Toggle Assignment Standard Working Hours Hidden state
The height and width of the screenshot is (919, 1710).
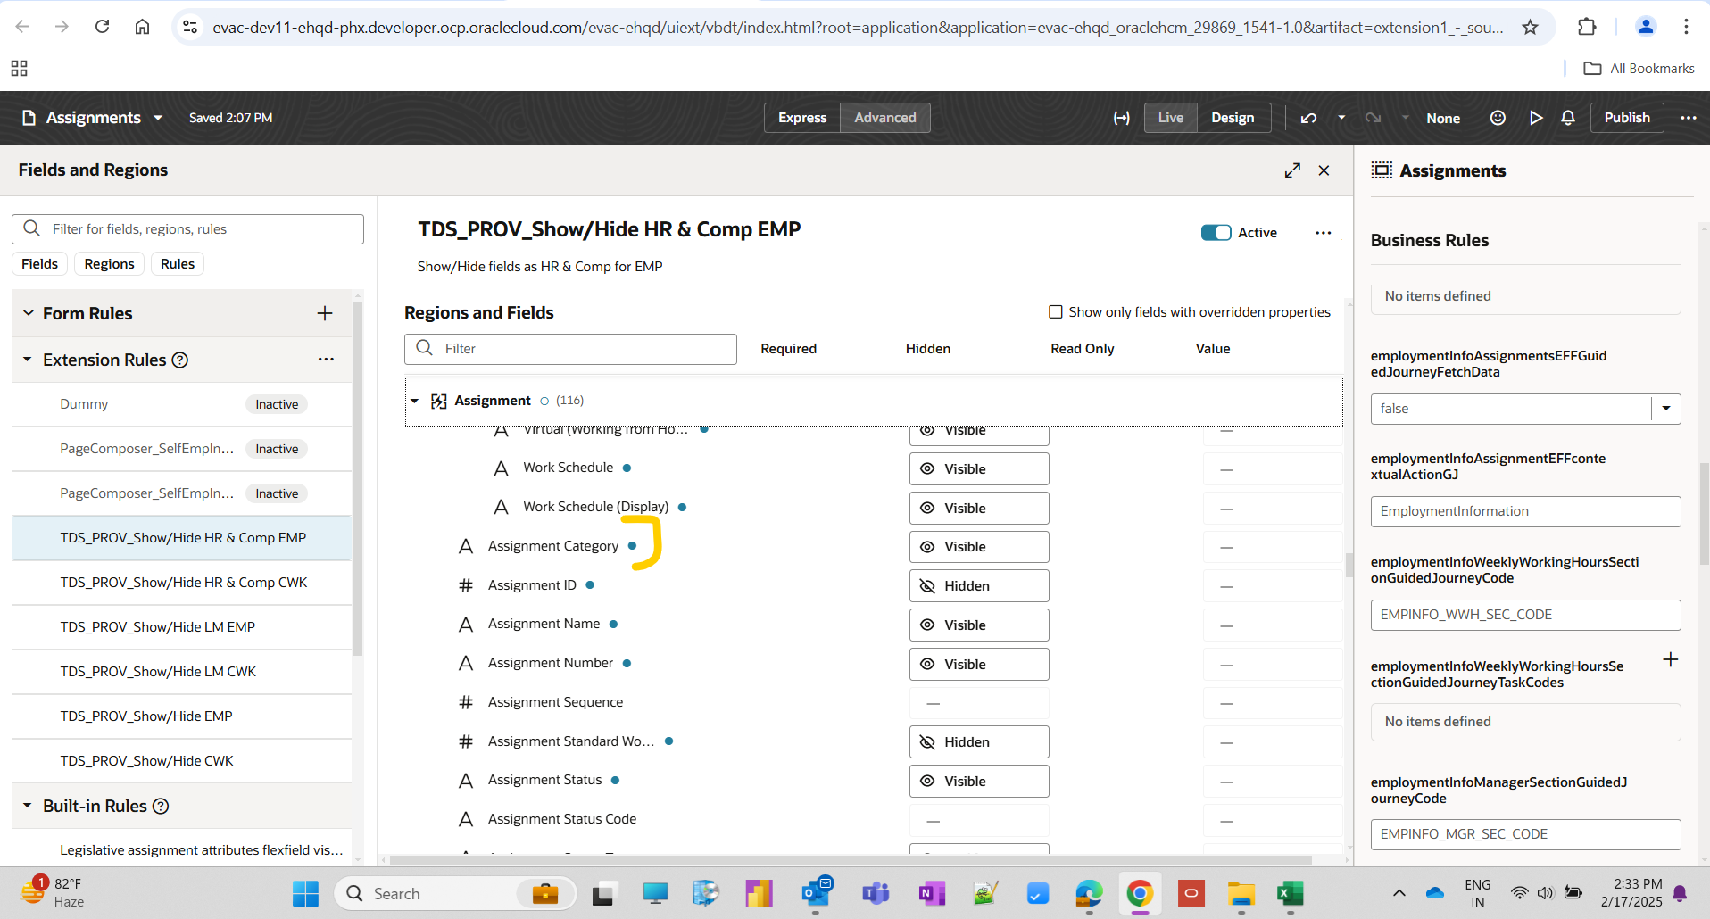click(x=979, y=742)
